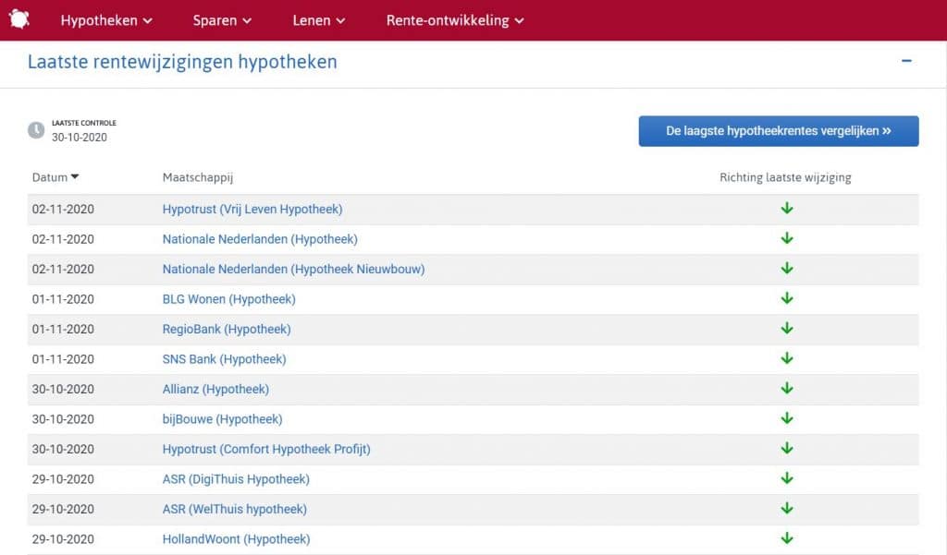Click date 30-10-2020 in Allianz row
Screen dimensions: 947x555
point(63,389)
